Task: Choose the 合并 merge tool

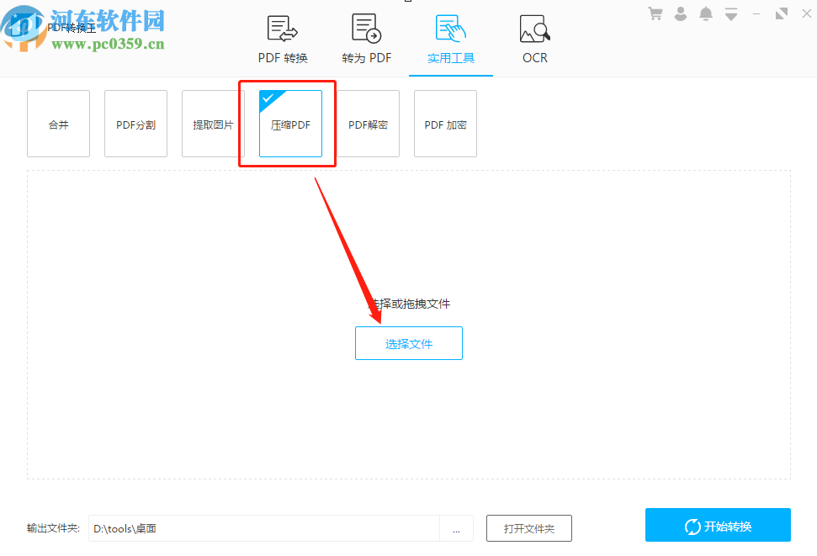Action: coord(58,124)
